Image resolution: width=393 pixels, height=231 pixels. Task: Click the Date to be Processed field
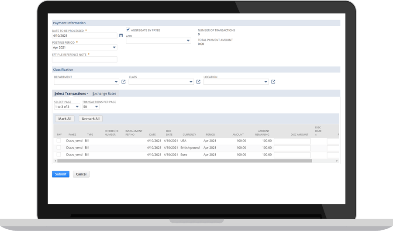click(84, 35)
